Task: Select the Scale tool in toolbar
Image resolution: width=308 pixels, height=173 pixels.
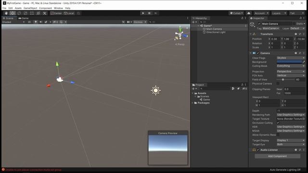Action: (26, 13)
